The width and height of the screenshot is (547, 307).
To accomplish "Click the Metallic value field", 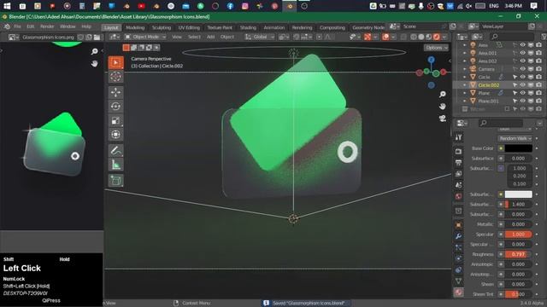I will coord(519,224).
